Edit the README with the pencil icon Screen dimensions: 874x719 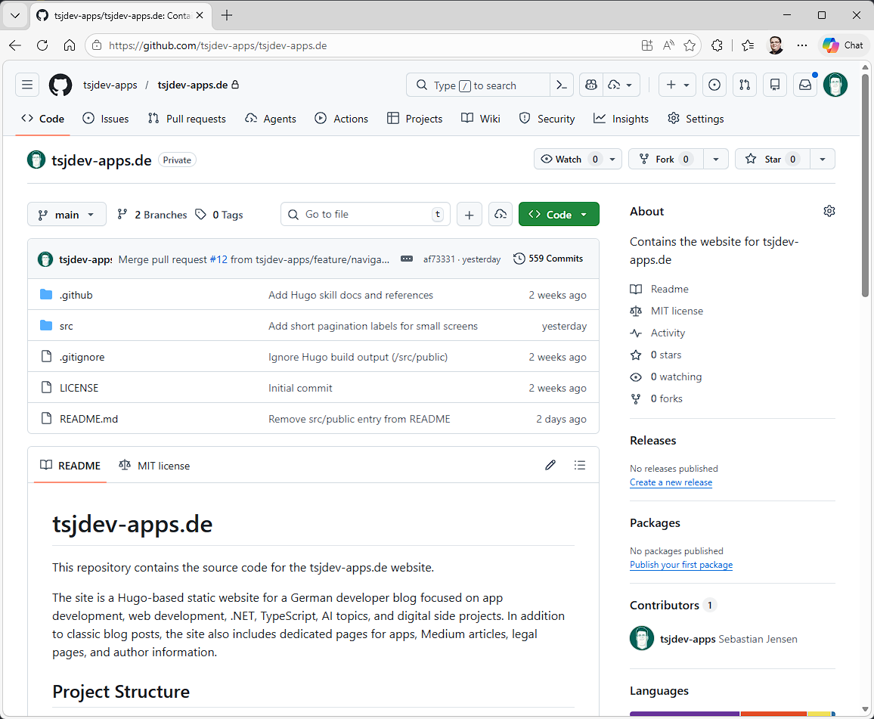pos(550,465)
